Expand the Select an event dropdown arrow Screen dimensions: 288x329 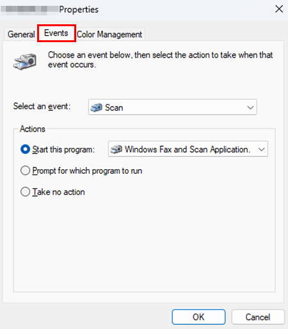(x=250, y=107)
